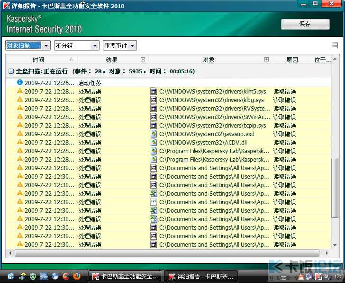Sort by the 时间 column header
This screenshot has height=284, width=345.
pyautogui.click(x=42, y=60)
